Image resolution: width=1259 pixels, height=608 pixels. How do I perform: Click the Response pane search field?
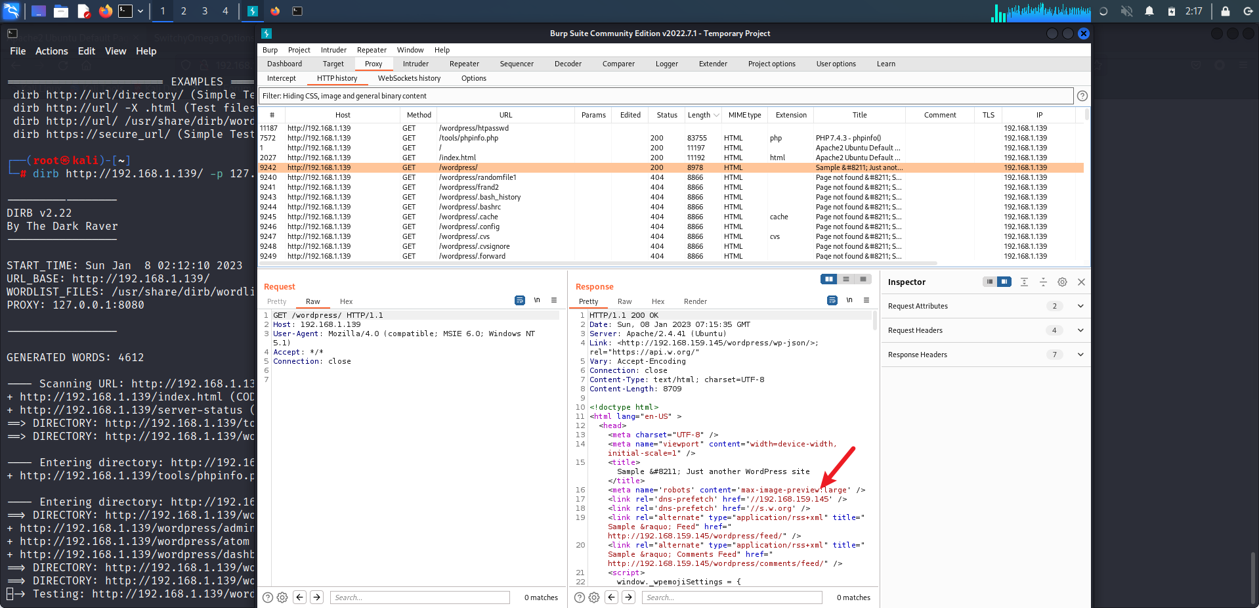pyautogui.click(x=732, y=597)
